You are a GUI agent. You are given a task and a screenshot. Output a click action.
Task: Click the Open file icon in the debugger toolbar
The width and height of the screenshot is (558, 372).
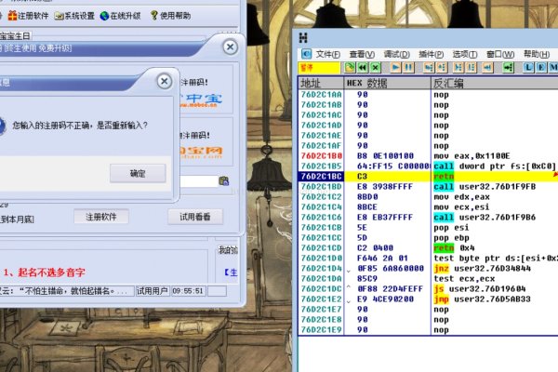[x=350, y=67]
